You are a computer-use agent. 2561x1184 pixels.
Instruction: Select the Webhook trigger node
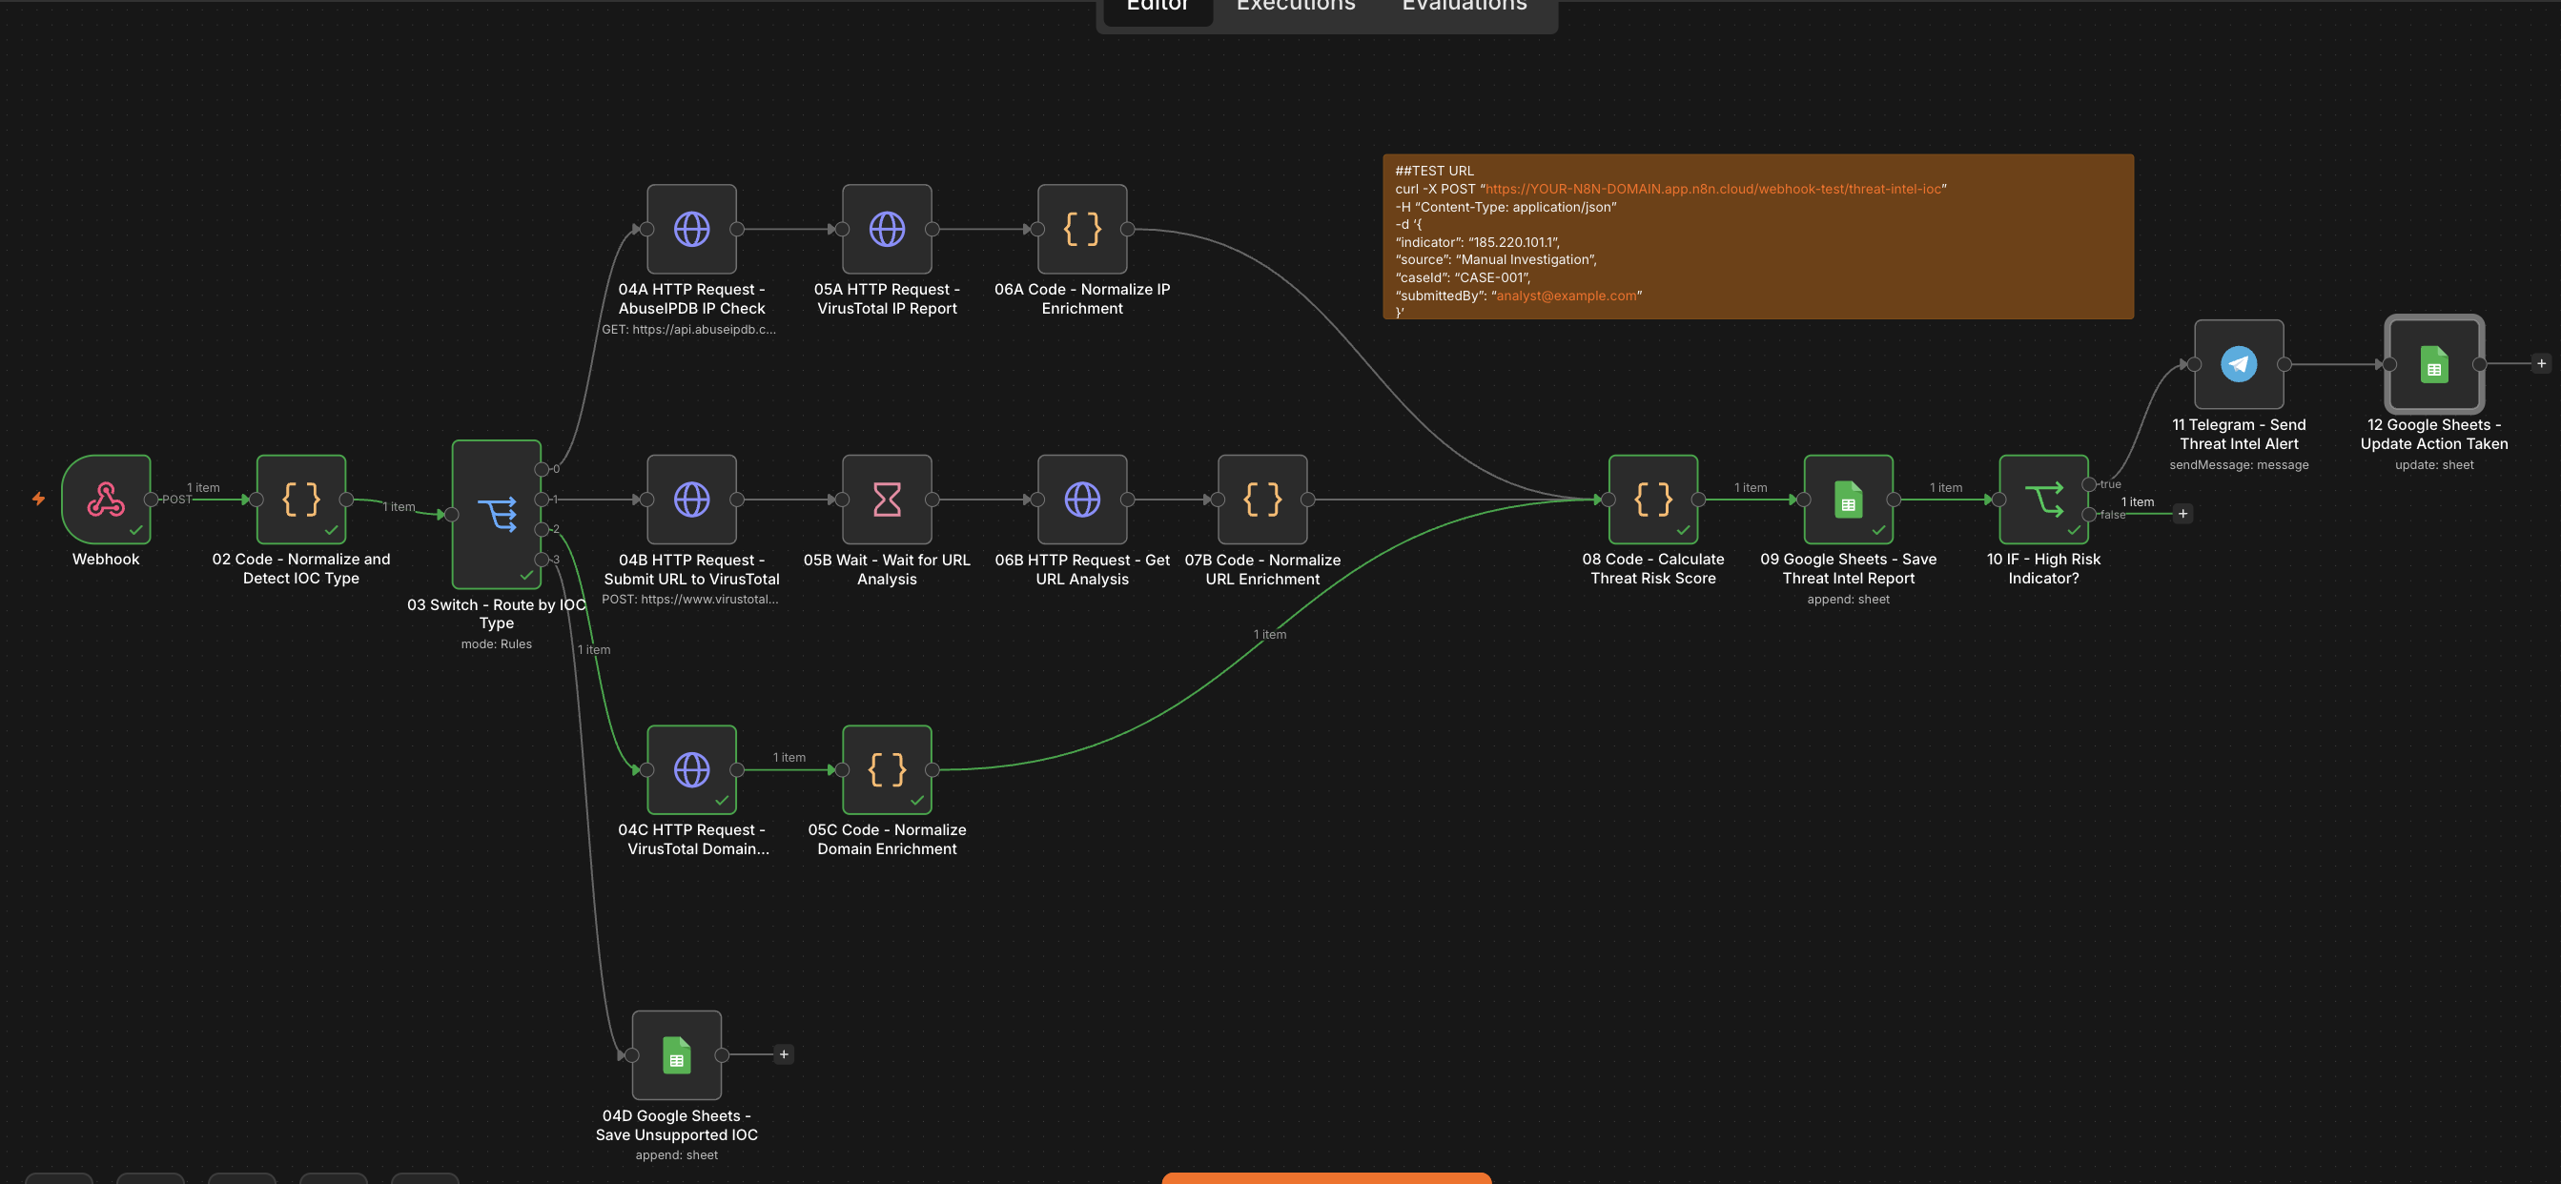(107, 499)
